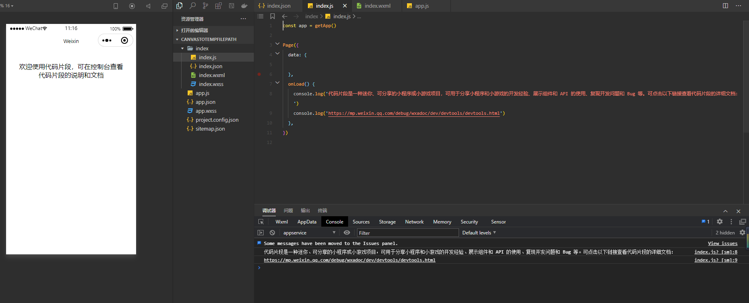749x303 pixels.
Task: Click the phone device icon in simulator toolbar
Action: (116, 6)
